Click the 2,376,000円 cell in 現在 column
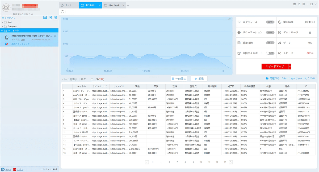The image size is (319, 172). coord(137,149)
